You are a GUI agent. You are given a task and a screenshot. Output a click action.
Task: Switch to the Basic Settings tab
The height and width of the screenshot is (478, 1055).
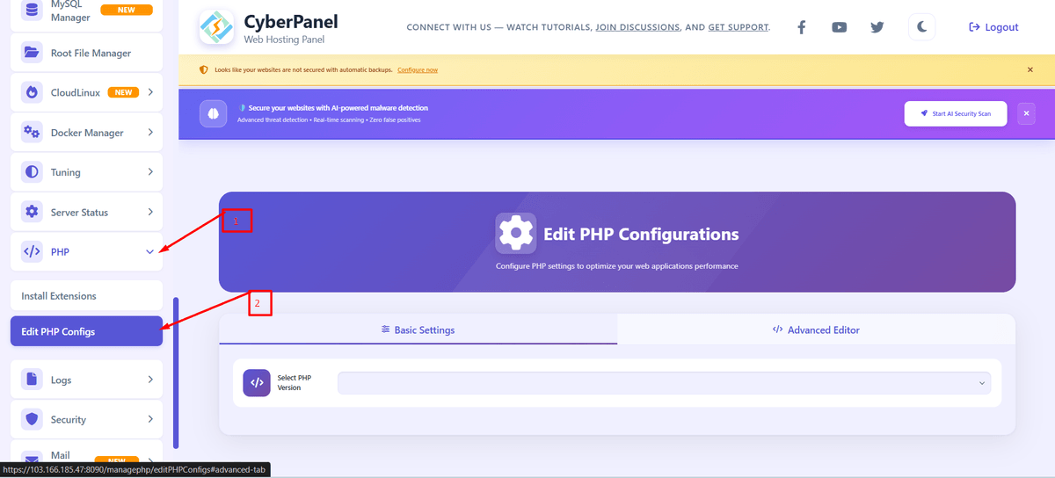point(418,330)
